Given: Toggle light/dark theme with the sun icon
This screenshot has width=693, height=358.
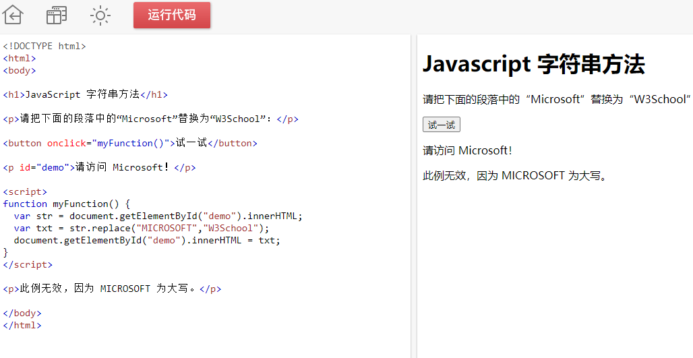Looking at the screenshot, I should tap(100, 16).
